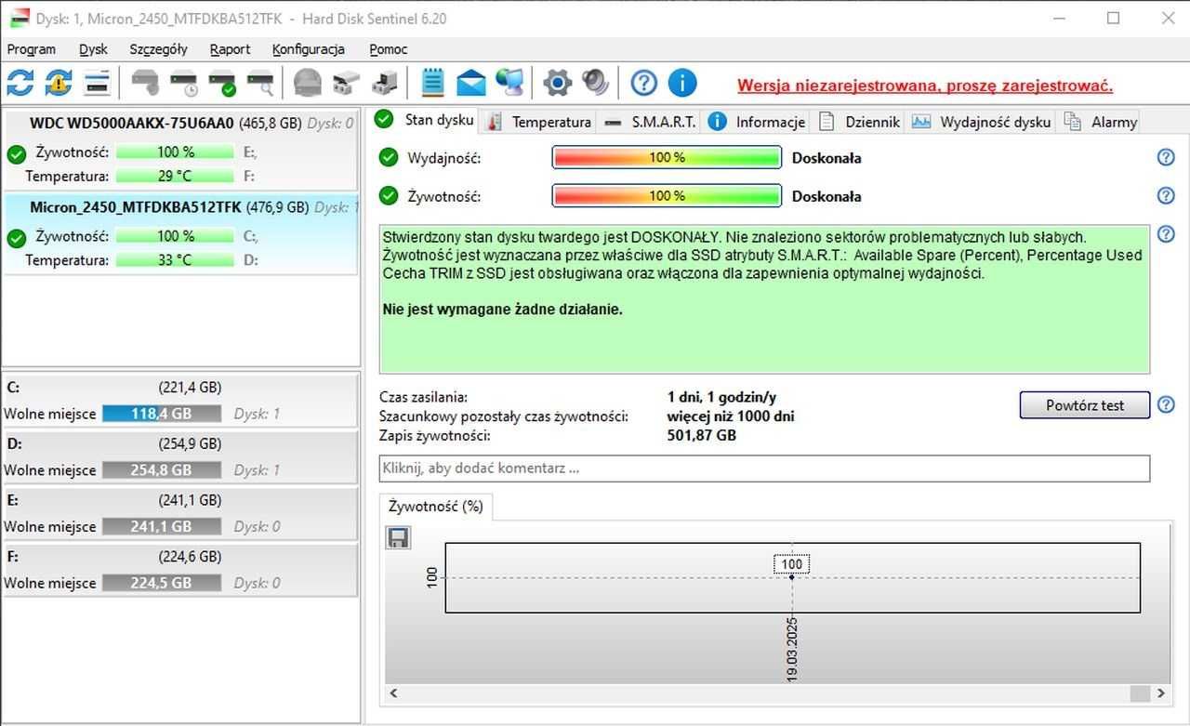Switch to the S.M.A.R.T. tab

click(x=649, y=122)
